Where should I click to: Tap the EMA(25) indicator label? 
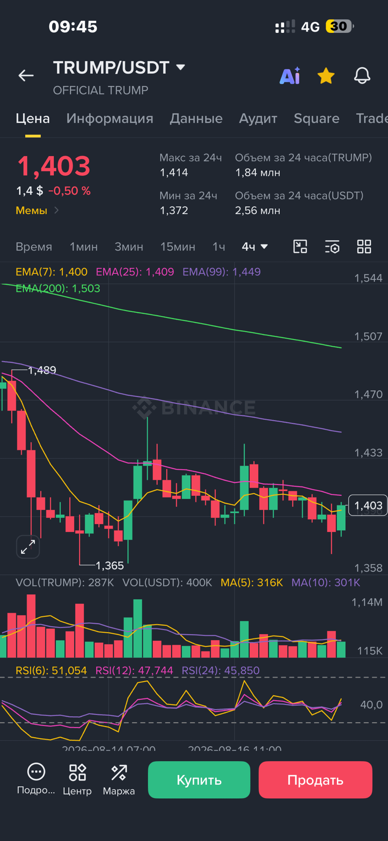pos(135,272)
